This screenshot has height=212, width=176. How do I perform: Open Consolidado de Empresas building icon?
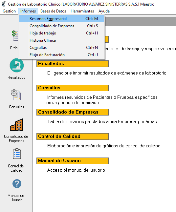click(x=16, y=124)
